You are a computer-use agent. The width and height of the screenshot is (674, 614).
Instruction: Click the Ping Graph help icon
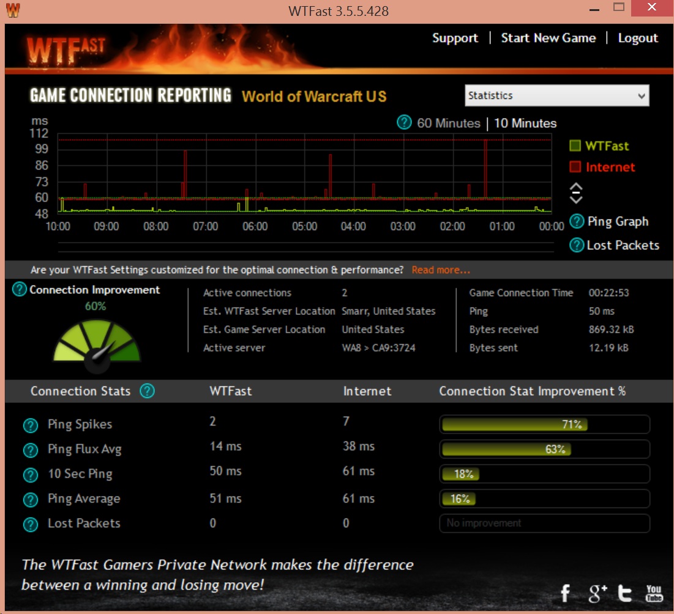click(x=577, y=221)
